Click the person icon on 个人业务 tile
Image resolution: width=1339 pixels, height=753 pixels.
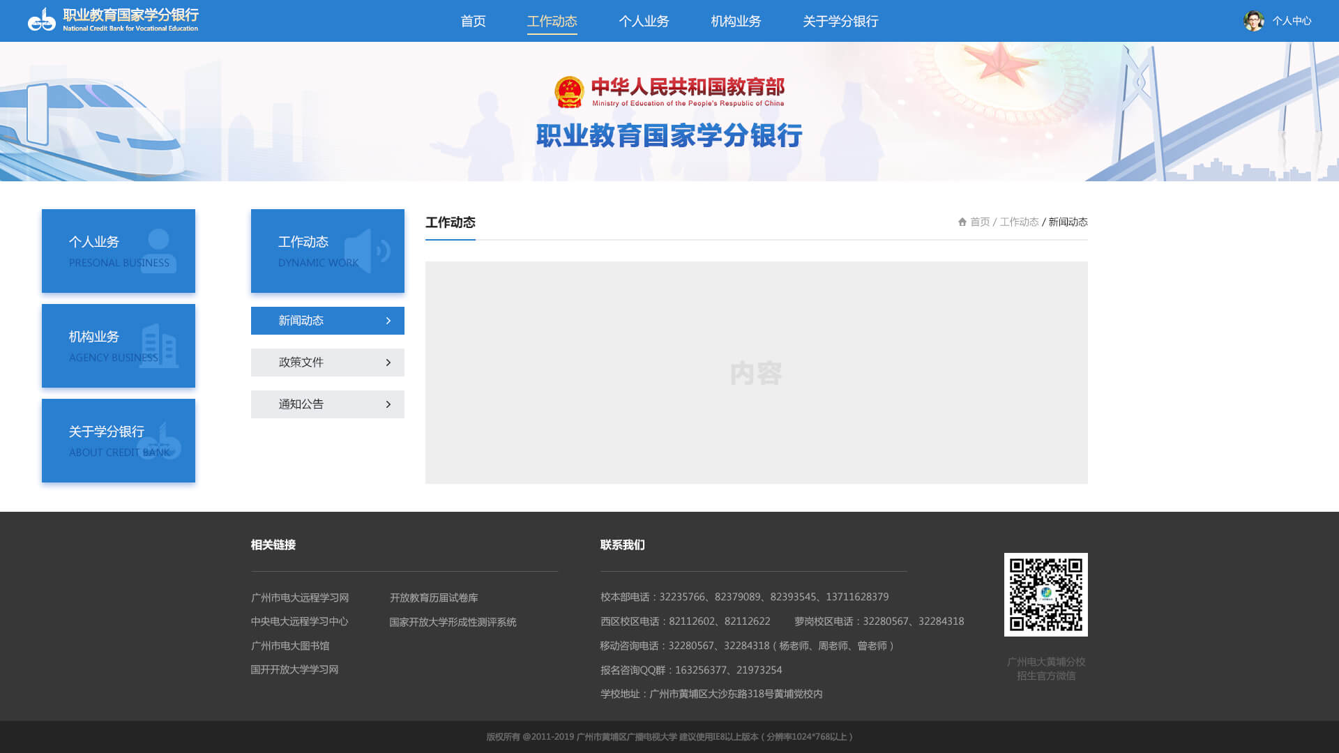[158, 250]
